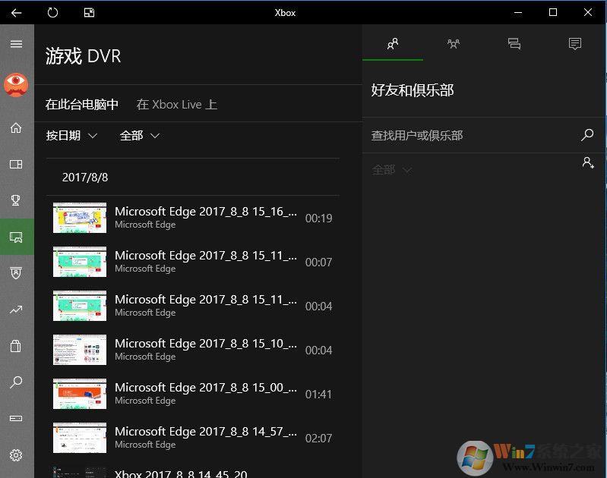Select the 在 Xbox Live 上 tab
Screen dimensions: 607x478
[176, 105]
